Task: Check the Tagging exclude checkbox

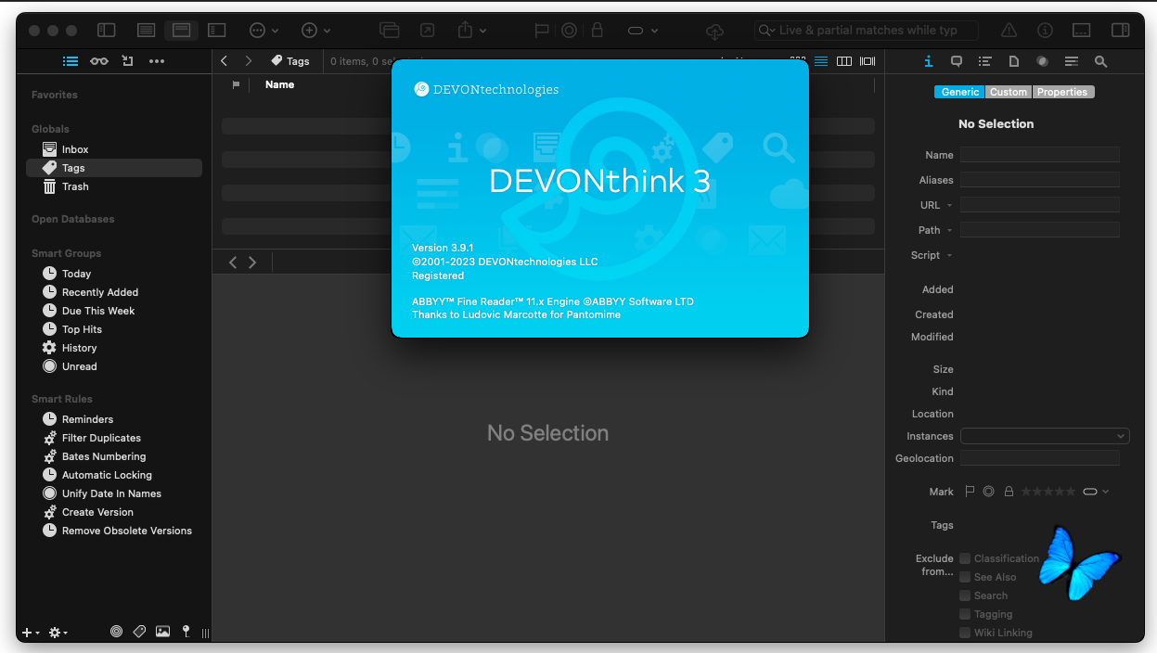Action: [965, 614]
